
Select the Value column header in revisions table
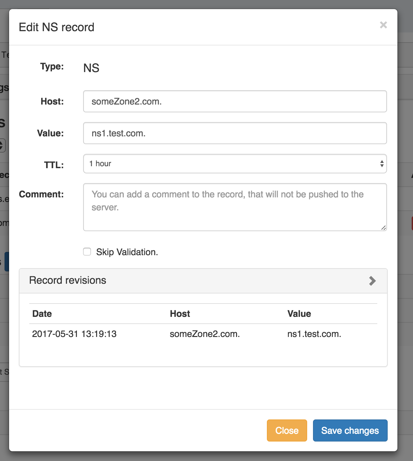(x=299, y=314)
